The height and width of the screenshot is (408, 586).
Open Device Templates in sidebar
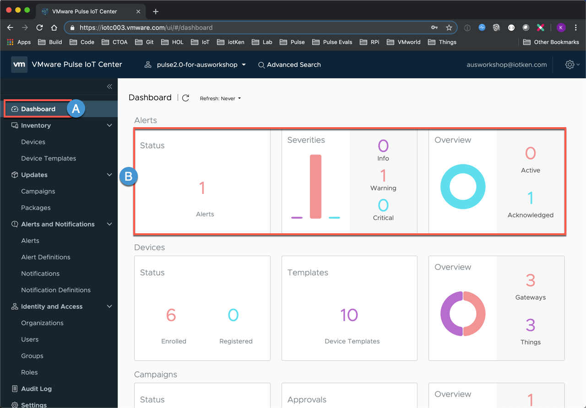click(49, 158)
